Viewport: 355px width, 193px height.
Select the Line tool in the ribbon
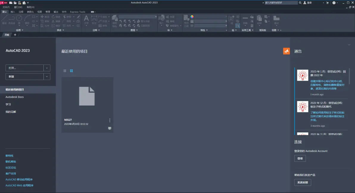point(4,19)
